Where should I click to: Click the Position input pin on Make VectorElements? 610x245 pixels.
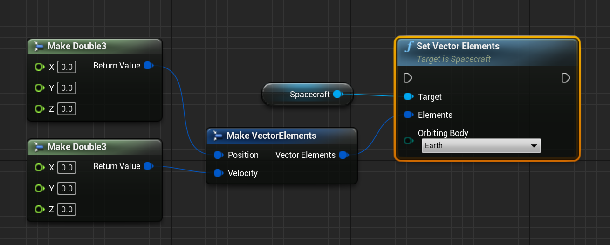coord(218,155)
